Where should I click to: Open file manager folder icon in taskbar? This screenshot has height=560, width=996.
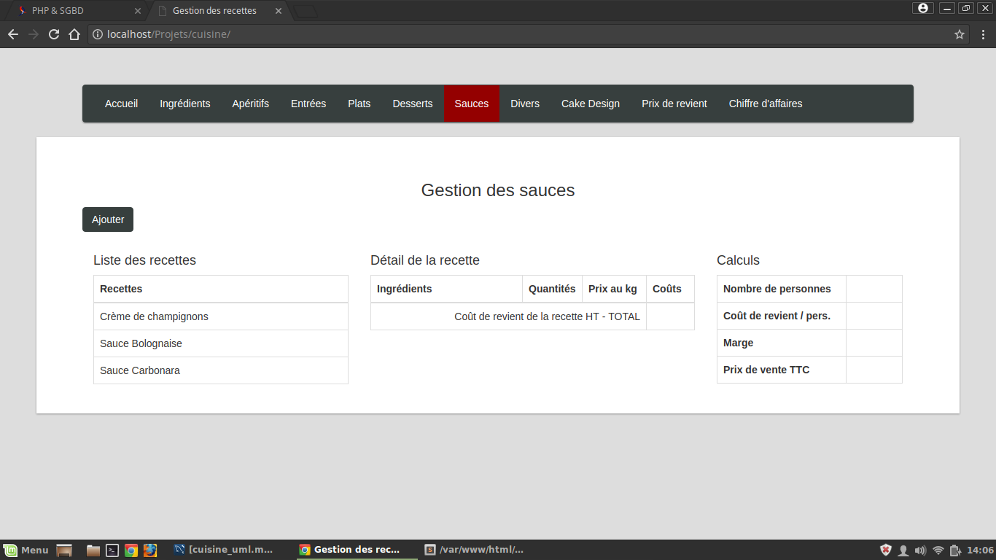point(93,551)
